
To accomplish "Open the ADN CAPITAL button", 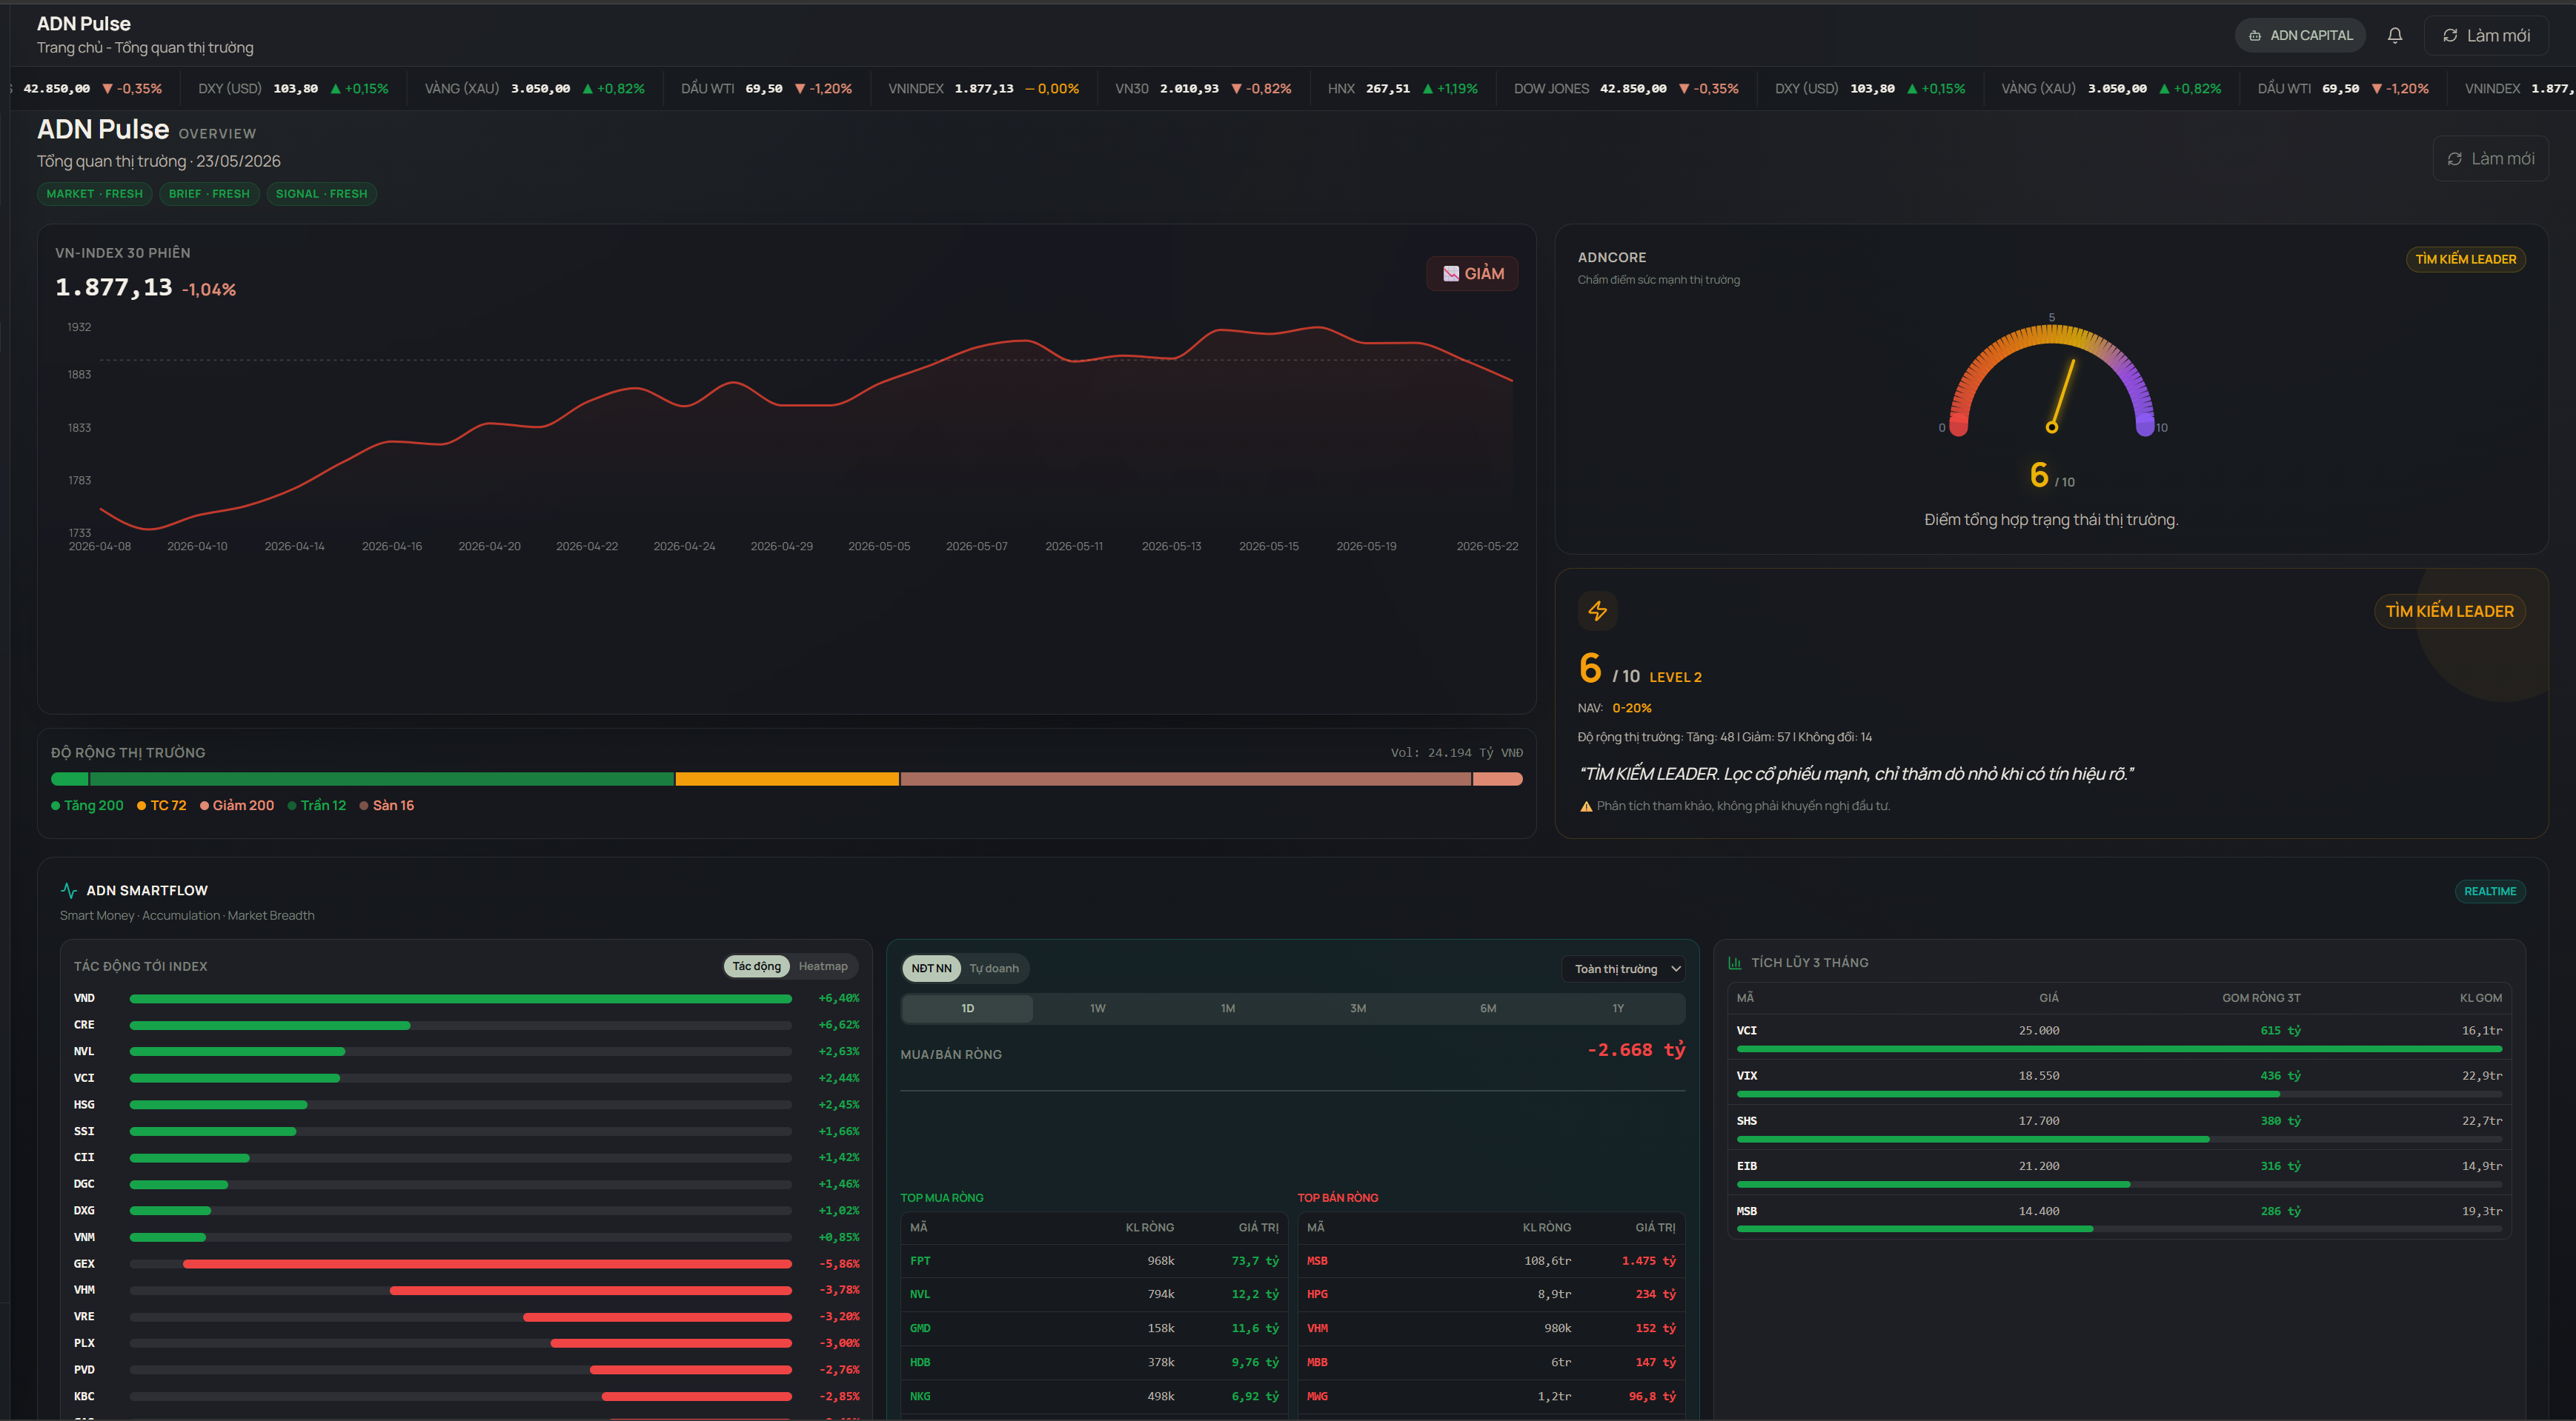I will 2300,35.
